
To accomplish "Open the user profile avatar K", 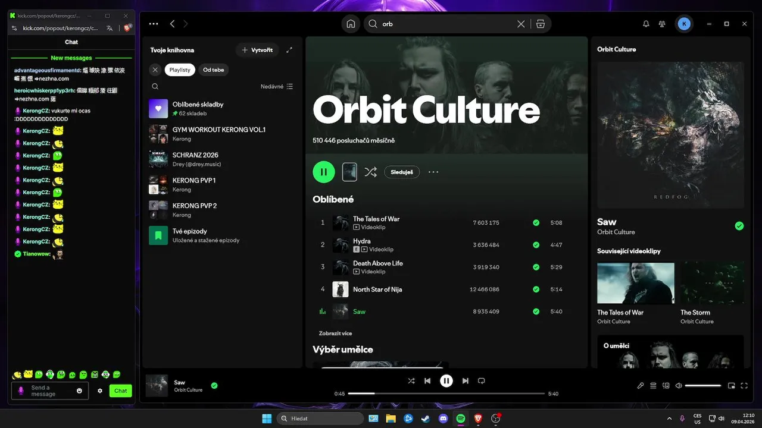I will [684, 24].
